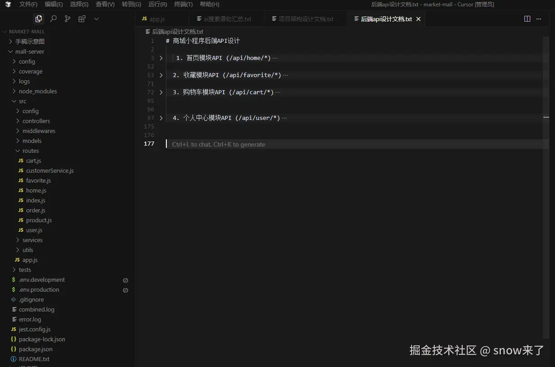The width and height of the screenshot is (555, 367).
Task: Expand the controllers folder
Action: point(18,121)
